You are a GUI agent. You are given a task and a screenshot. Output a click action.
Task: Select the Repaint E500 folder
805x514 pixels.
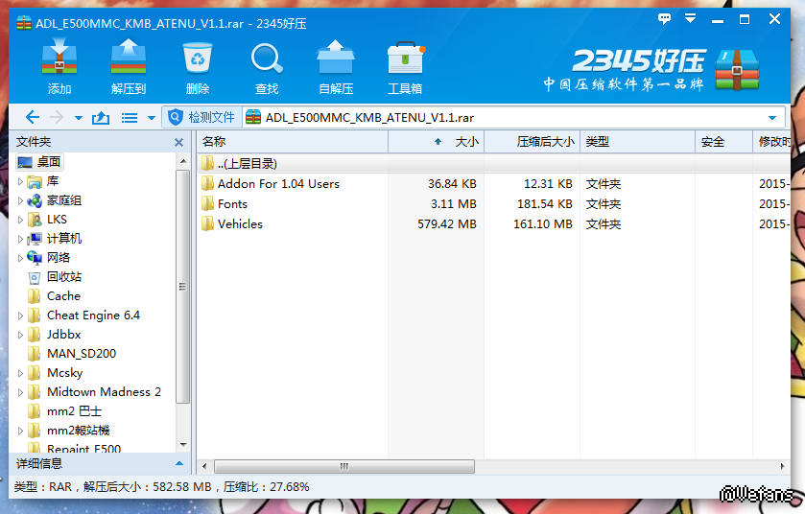point(75,449)
